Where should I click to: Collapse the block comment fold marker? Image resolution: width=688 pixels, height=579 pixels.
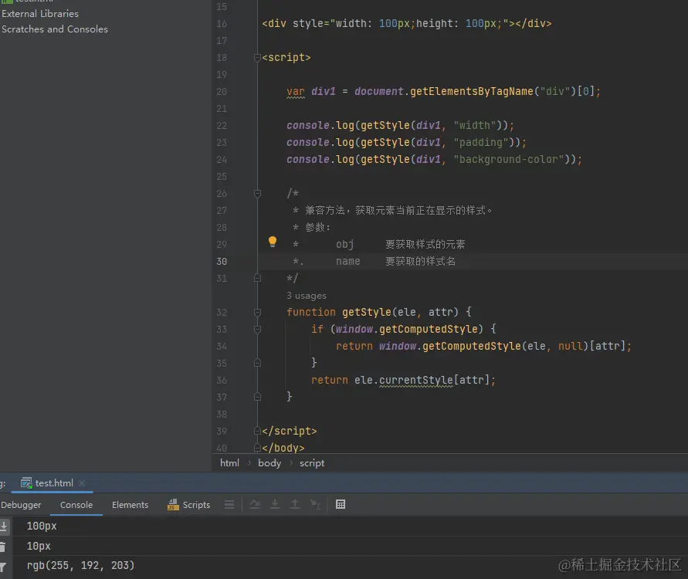click(258, 194)
